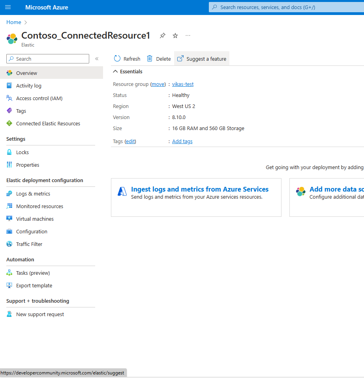Mark the resource as favorite with star
The height and width of the screenshot is (378, 364).
coord(175,36)
